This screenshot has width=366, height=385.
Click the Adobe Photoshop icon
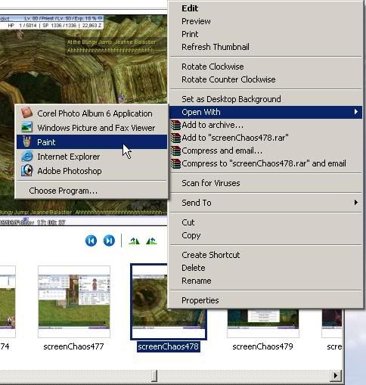(26, 170)
